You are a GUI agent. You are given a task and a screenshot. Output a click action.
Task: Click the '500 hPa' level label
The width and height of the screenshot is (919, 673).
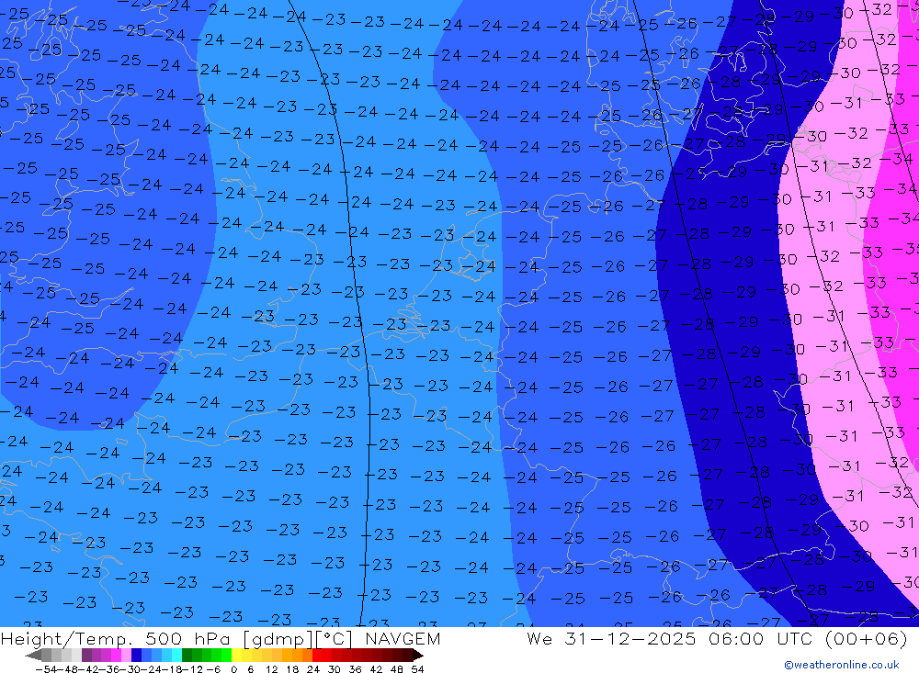pos(187,638)
